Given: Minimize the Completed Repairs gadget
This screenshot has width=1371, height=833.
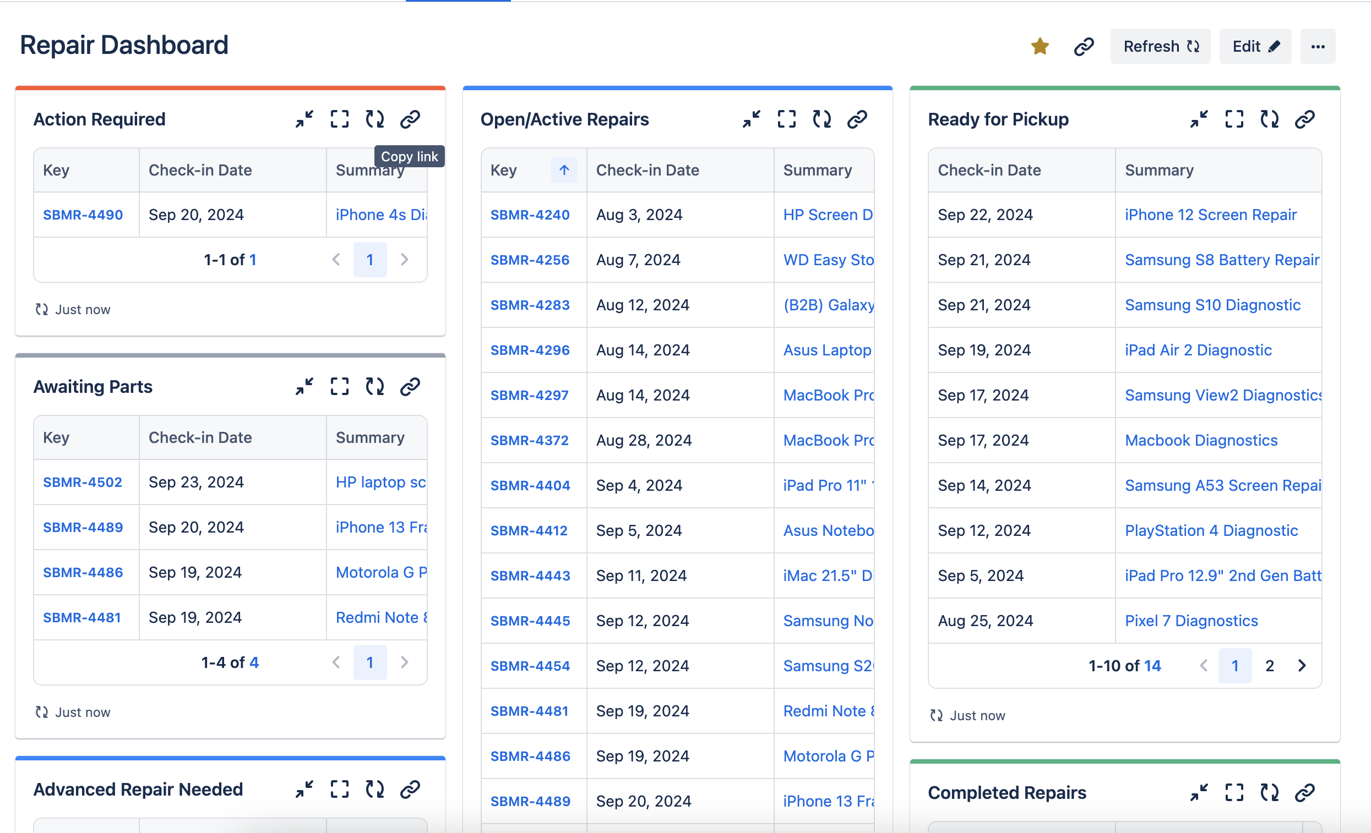Looking at the screenshot, I should pos(1199,792).
